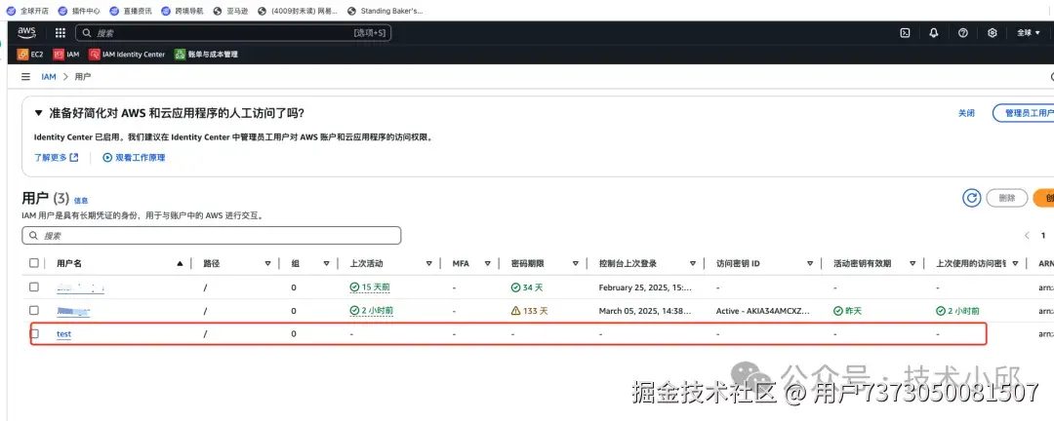
Task: Open the (4009封未读) 网易 bookmark
Action: coord(299,11)
